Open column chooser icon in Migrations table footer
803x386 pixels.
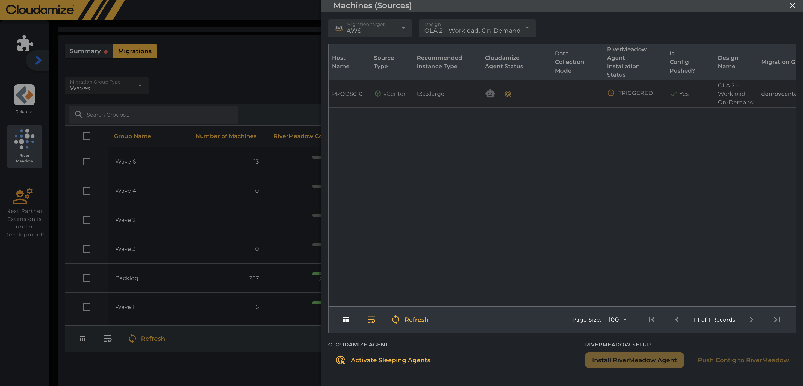tap(82, 339)
